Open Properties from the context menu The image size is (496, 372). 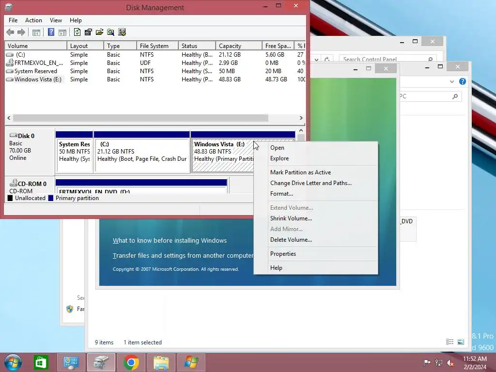pyautogui.click(x=316, y=254)
